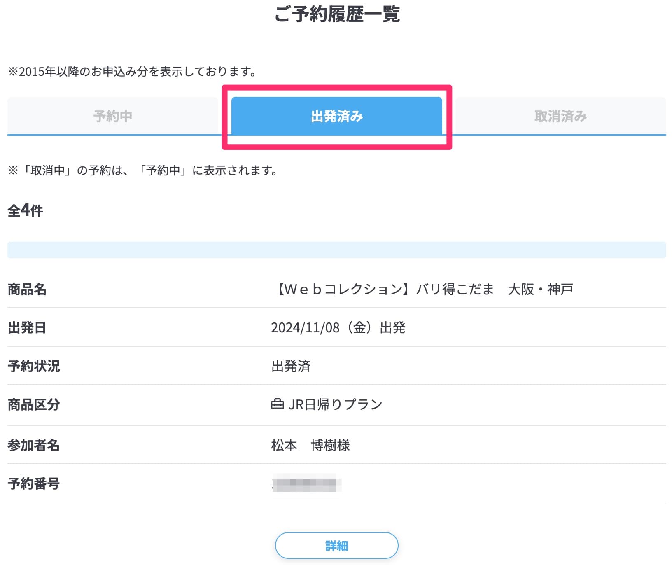
Task: Click the JR日帰りプラン category text
Action: coord(335,404)
